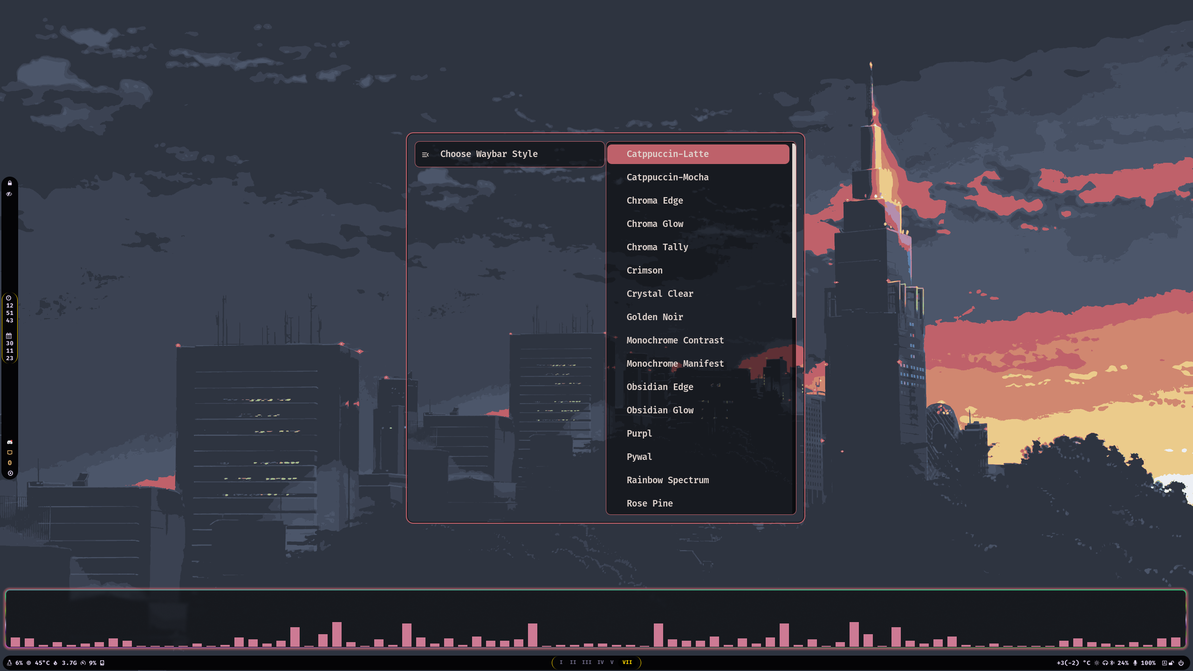Click the monitor icon in the left sidebar
Image resolution: width=1193 pixels, height=671 pixels.
click(9, 452)
